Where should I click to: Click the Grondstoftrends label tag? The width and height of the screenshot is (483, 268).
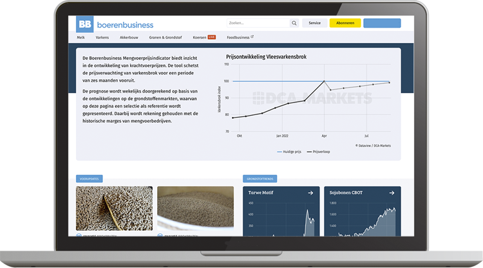[260, 179]
